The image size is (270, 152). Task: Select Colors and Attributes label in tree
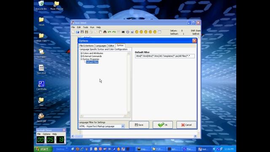pos(93,53)
